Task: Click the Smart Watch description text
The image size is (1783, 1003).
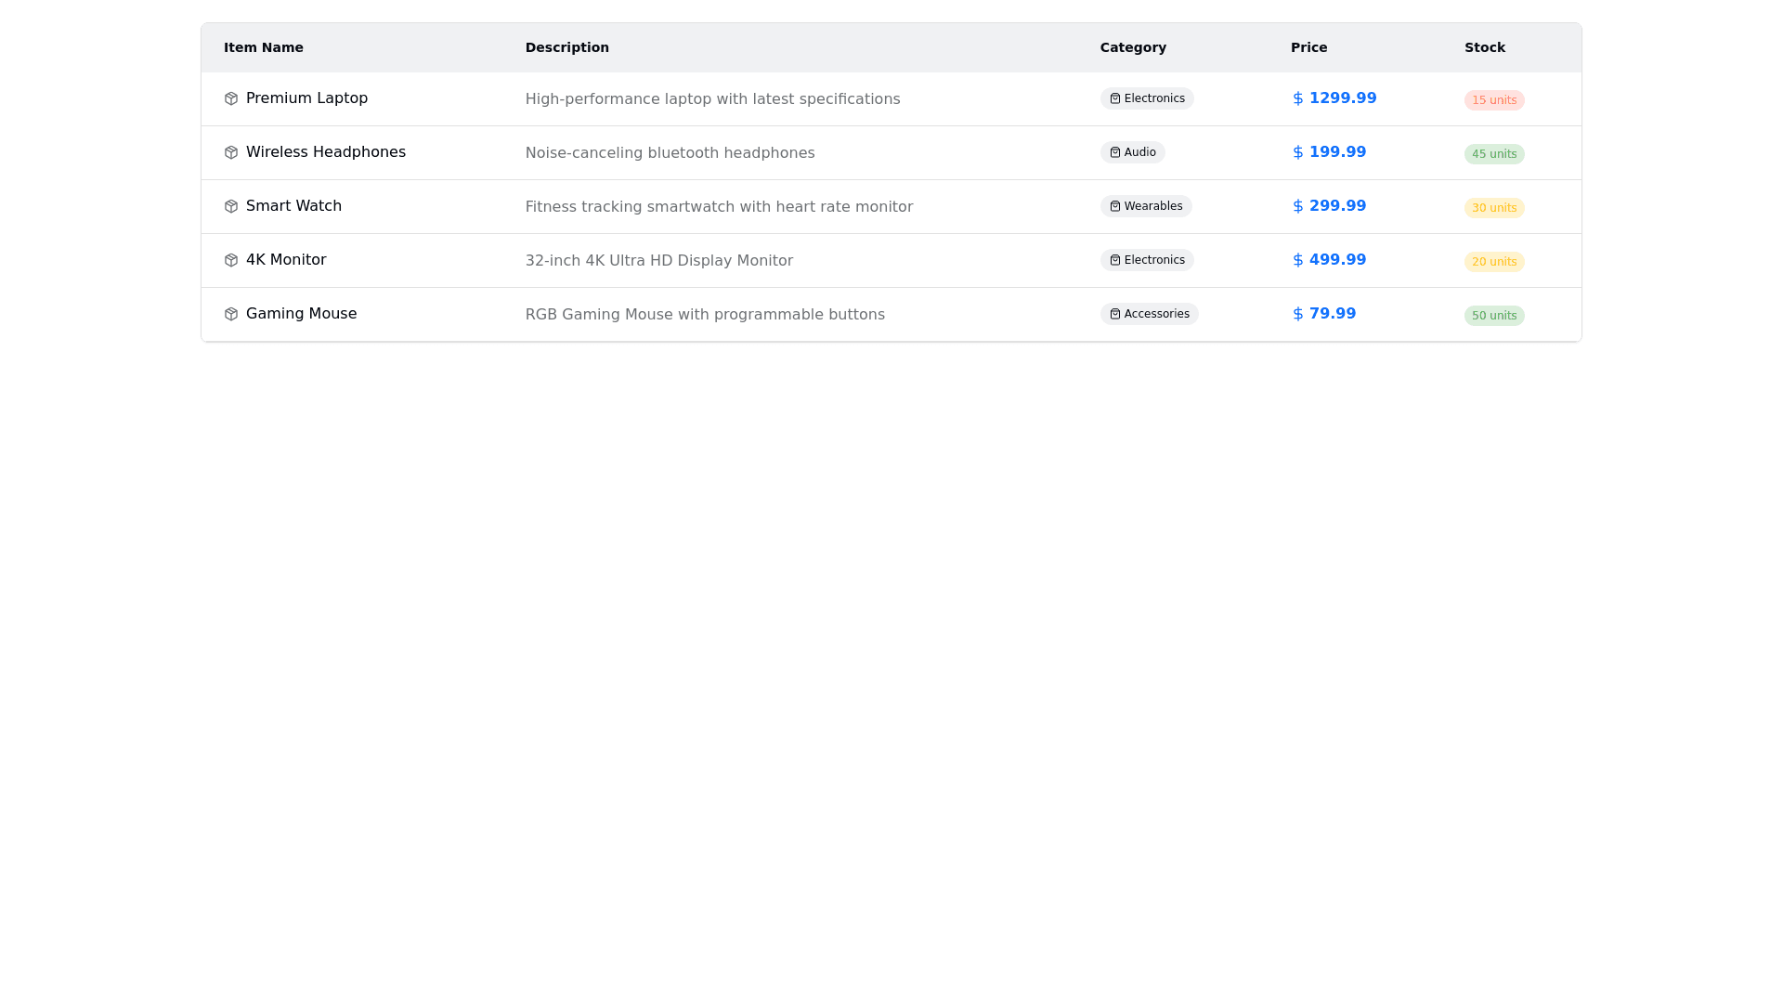Action: [718, 207]
